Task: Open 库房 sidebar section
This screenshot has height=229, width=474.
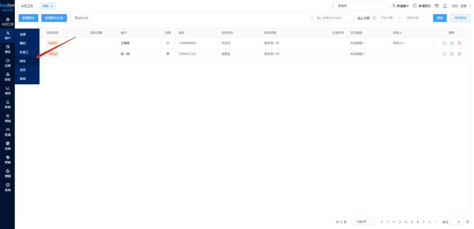Action: tap(7, 104)
